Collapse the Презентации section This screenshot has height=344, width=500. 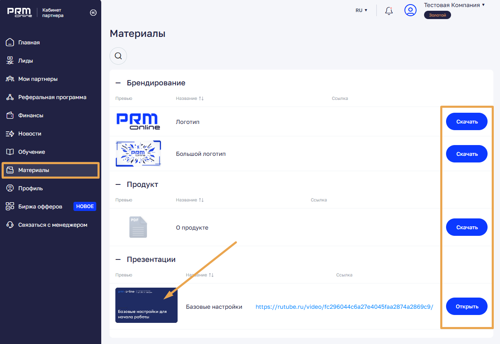point(118,259)
